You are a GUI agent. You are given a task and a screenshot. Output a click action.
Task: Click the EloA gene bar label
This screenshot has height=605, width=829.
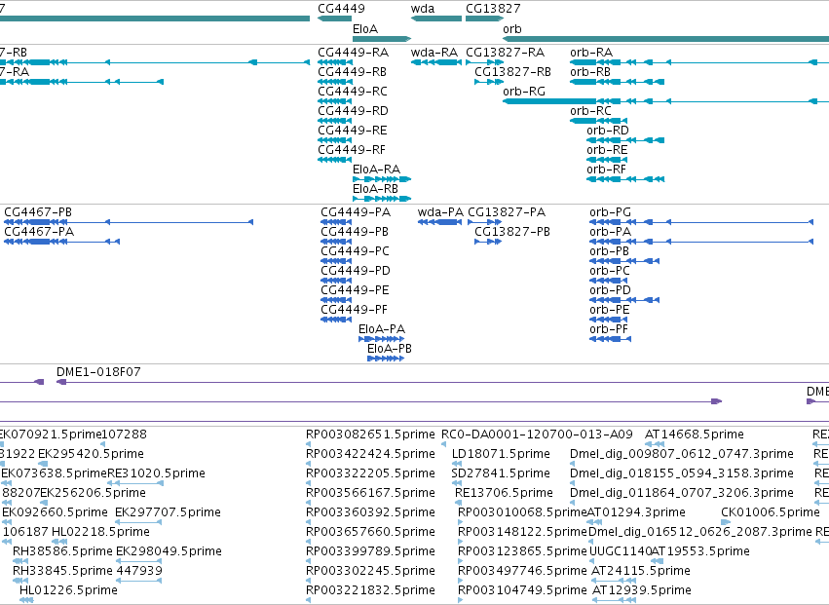[365, 29]
